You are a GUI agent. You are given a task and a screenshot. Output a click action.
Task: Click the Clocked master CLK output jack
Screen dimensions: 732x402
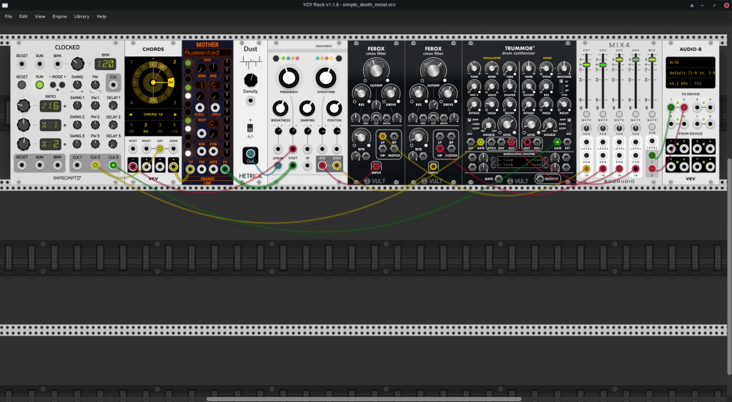[113, 85]
